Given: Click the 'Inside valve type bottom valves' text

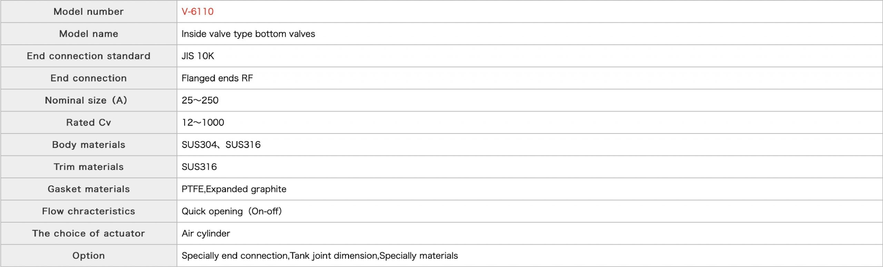Looking at the screenshot, I should pos(248,34).
